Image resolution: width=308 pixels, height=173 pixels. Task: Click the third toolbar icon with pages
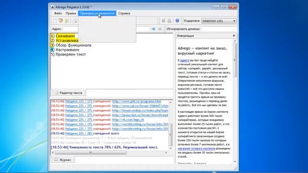tap(67, 21)
